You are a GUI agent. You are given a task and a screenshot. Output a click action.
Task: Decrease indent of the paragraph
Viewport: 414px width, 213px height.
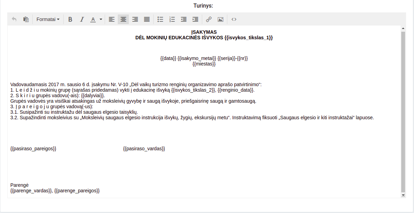(184, 19)
